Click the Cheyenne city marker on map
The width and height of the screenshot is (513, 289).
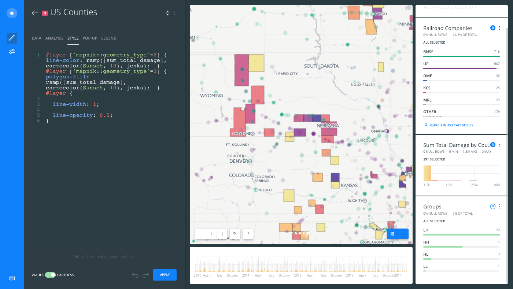[252, 134]
